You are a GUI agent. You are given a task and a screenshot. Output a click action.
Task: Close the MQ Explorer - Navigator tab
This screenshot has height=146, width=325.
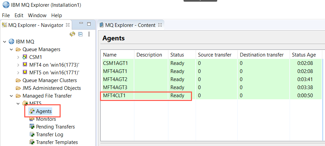point(68,25)
